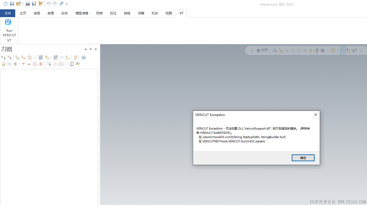Toggle posting with the ghost icon

coord(15,64)
